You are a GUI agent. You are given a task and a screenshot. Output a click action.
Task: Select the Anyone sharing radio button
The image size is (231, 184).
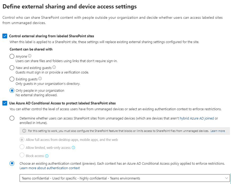tap(12, 56)
